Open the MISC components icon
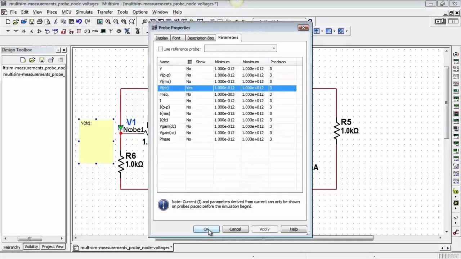Viewport: 461px width, 259px height. tap(95, 31)
